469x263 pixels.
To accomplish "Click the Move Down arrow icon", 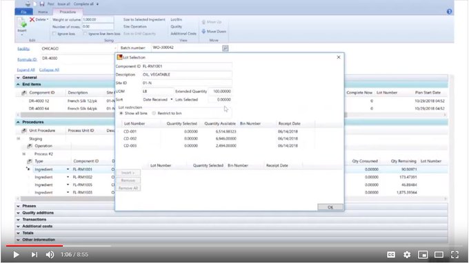I will pos(203,31).
